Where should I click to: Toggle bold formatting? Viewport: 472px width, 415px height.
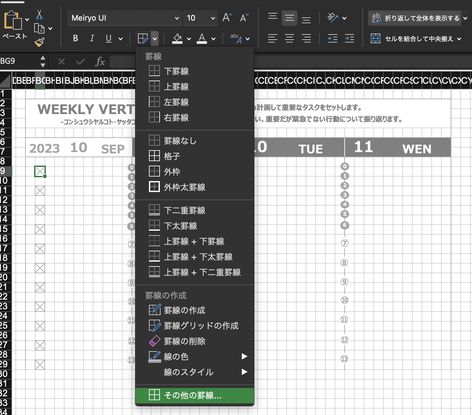(x=75, y=38)
